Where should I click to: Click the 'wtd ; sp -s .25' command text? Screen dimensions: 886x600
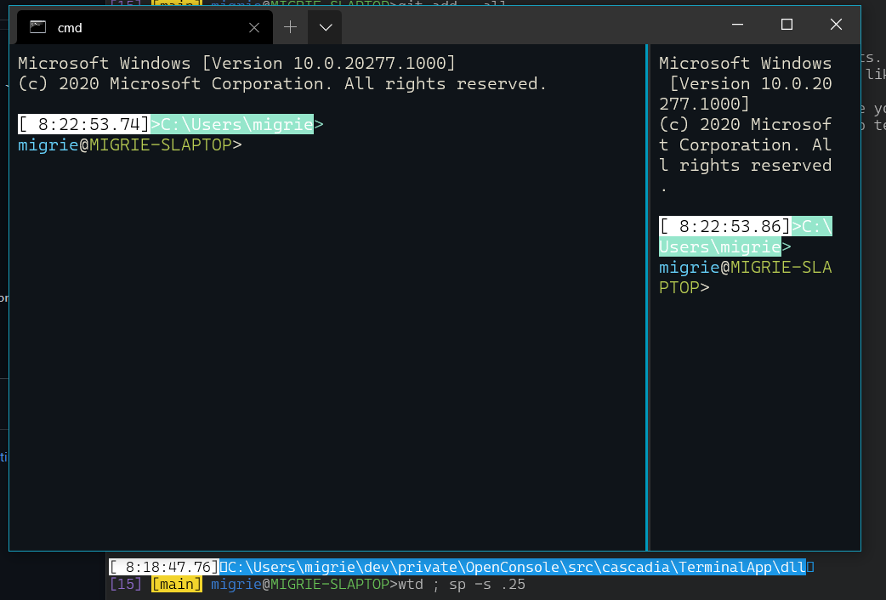click(x=462, y=584)
